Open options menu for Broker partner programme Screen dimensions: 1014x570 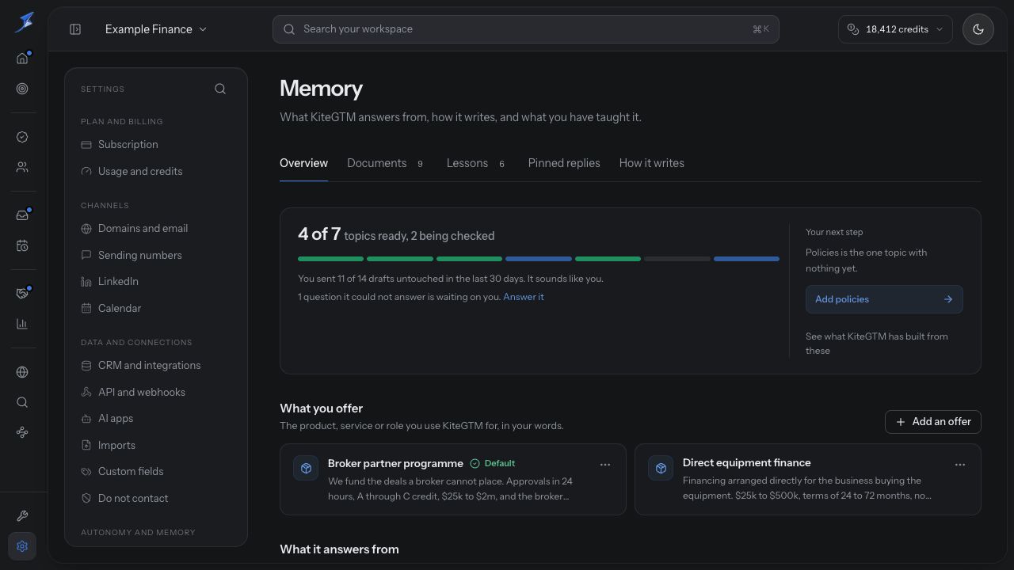click(605, 465)
